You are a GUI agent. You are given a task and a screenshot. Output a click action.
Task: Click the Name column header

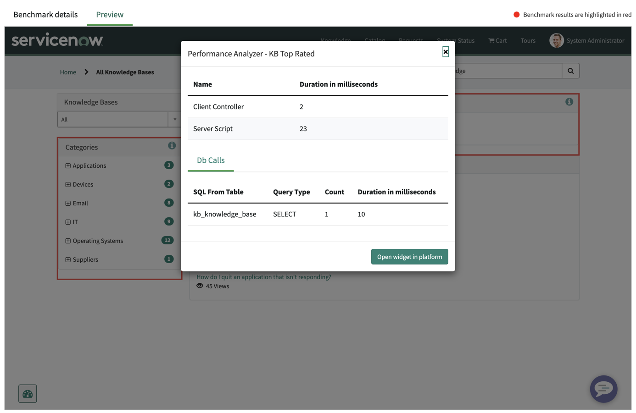(x=202, y=84)
